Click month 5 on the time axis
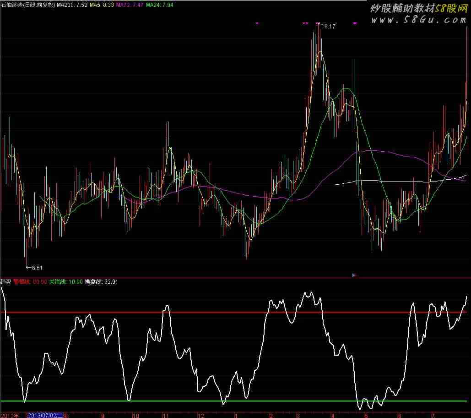This screenshot has height=418, width=471. click(366, 415)
